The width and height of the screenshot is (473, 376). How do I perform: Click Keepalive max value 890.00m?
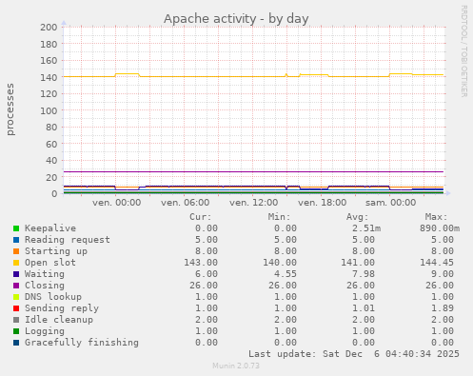click(x=440, y=228)
